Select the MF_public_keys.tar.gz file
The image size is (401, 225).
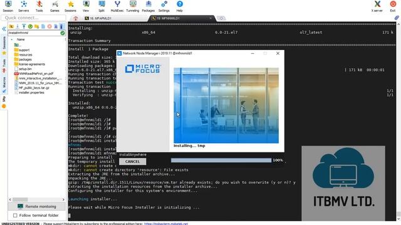(32, 87)
